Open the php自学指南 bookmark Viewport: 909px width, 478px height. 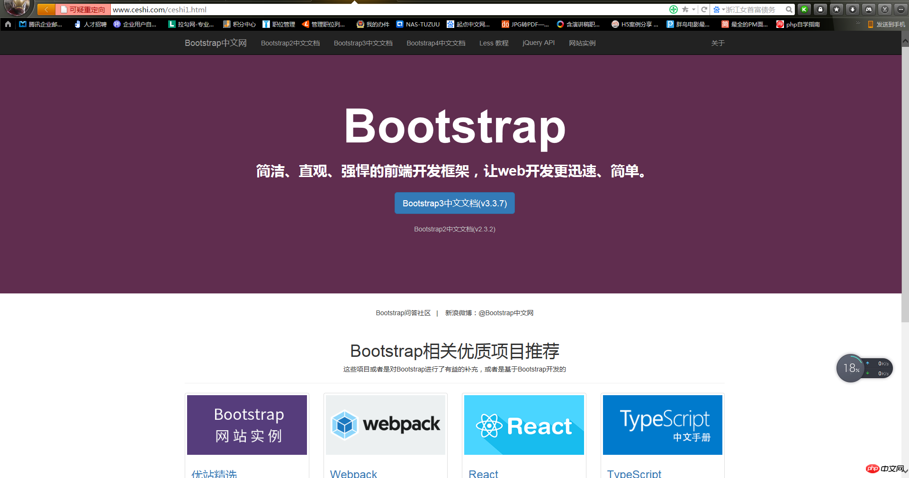[x=798, y=24]
